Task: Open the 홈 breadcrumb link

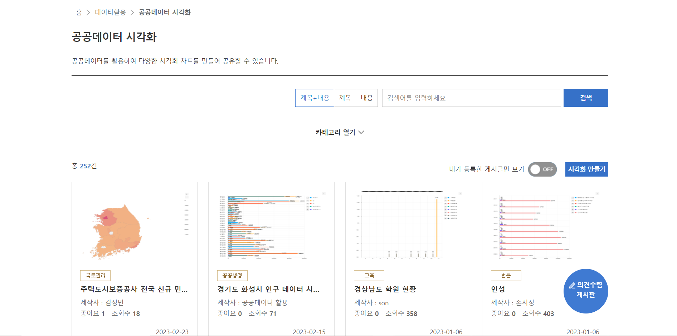Action: pos(79,13)
